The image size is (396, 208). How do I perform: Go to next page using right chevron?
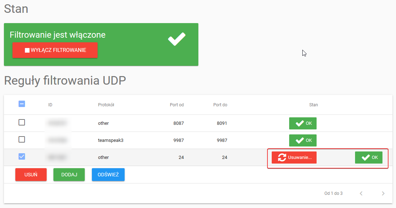pyautogui.click(x=383, y=193)
